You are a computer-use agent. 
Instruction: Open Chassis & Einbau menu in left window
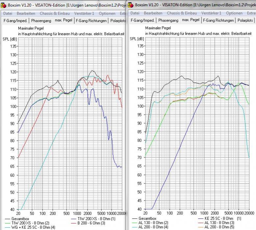[55, 14]
